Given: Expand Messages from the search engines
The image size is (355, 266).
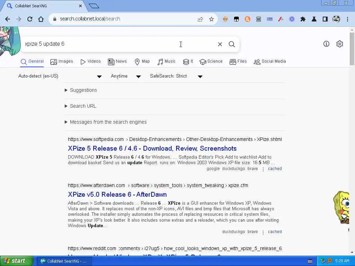Looking at the screenshot, I should [106, 122].
